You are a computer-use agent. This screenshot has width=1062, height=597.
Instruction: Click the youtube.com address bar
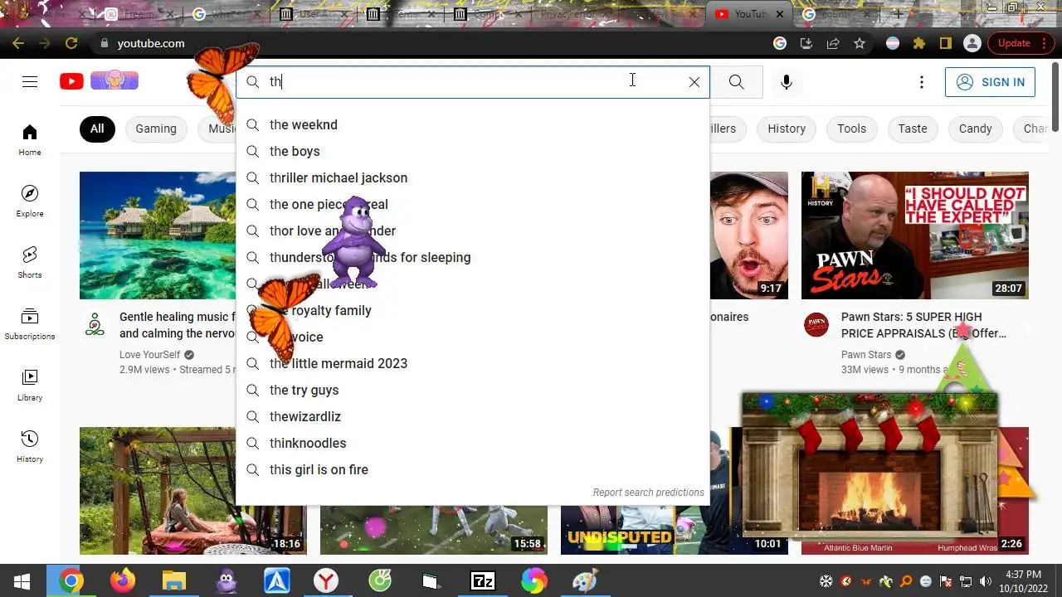point(431,43)
